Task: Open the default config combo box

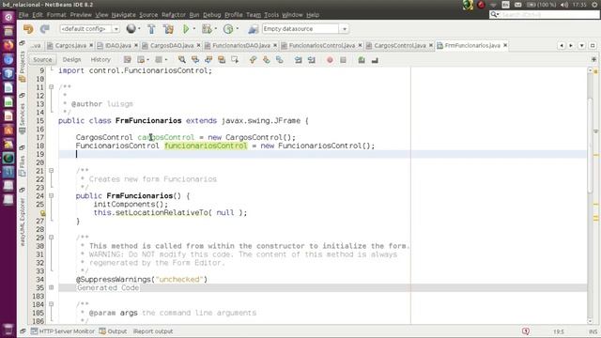Action: [89, 29]
